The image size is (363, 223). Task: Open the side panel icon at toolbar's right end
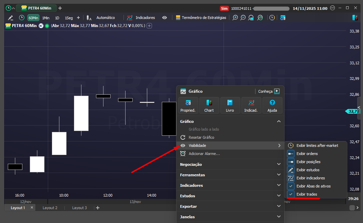coord(355,18)
